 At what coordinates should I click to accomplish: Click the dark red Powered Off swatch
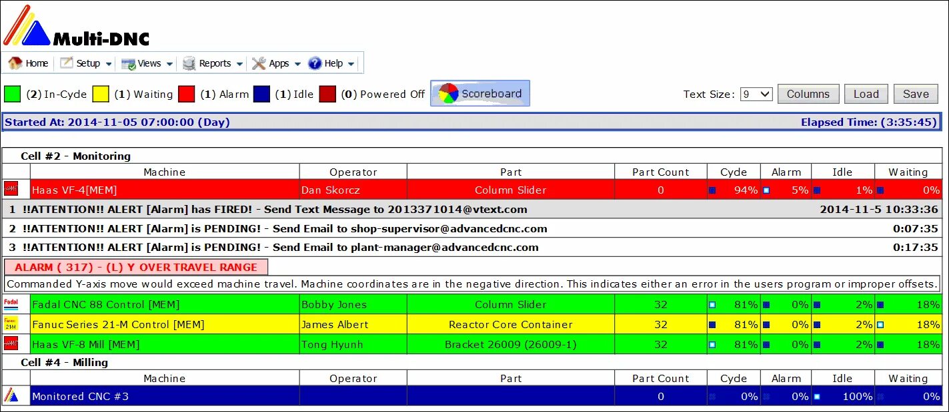[327, 94]
